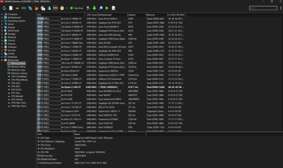283x168 pixels.
Task: Click the CPU chip toolbar icon
Action: pyautogui.click(x=17, y=8)
